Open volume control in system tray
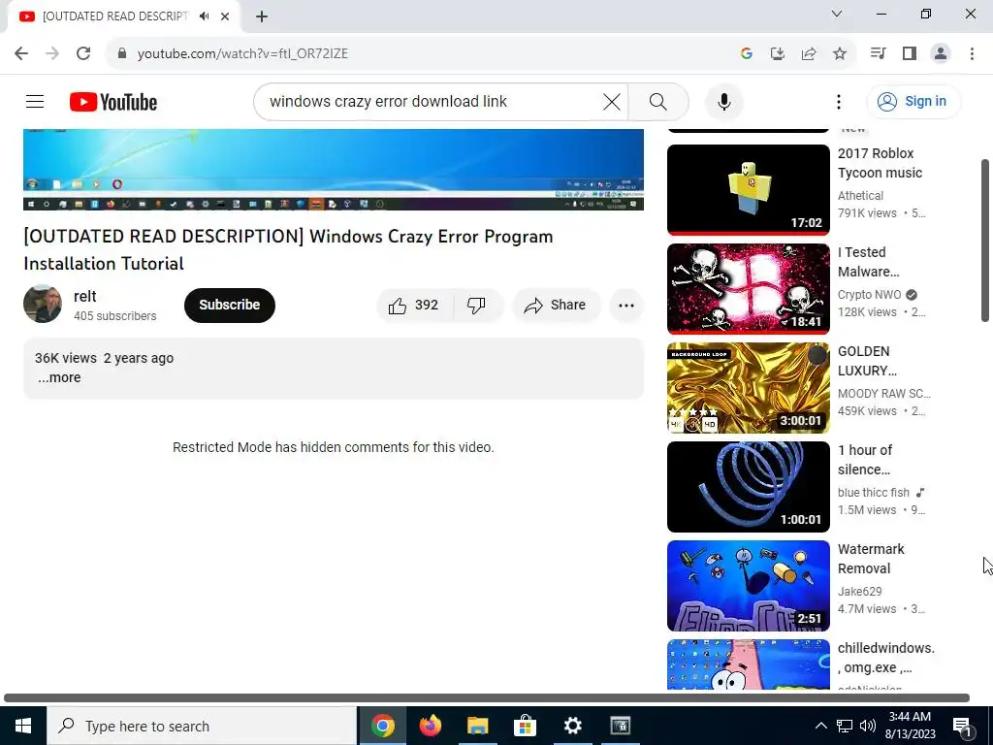The width and height of the screenshot is (993, 745). click(868, 726)
